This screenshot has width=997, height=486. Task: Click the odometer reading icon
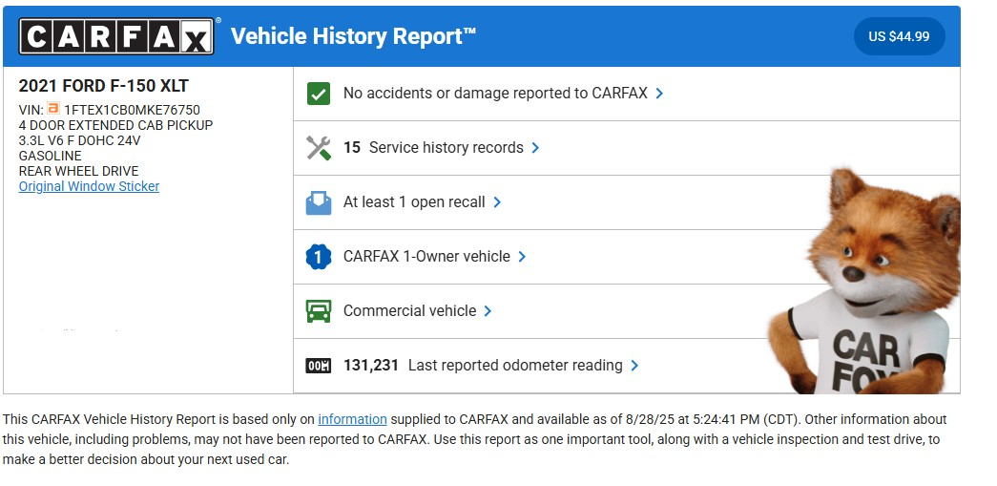point(318,366)
